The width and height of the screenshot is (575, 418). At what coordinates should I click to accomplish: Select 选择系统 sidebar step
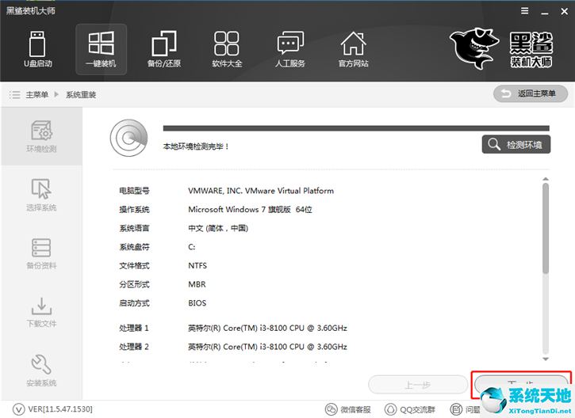point(41,195)
